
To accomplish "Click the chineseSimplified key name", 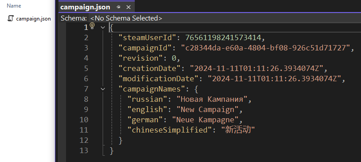I will coord(170,130).
